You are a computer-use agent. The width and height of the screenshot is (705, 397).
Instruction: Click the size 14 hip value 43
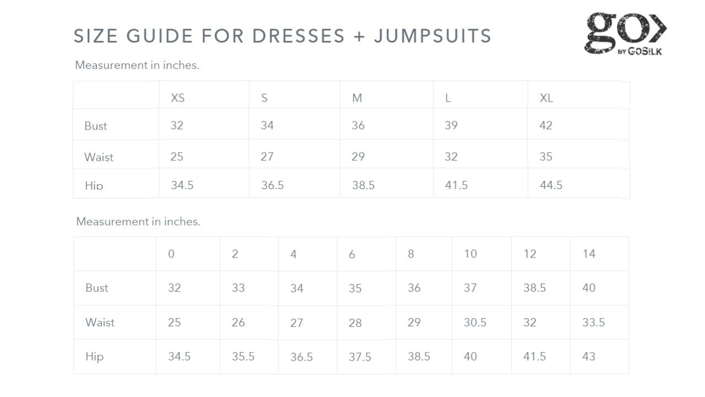click(589, 356)
